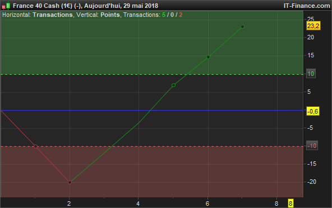Click the 25 label on vertical axis
Image resolution: width=332 pixels, height=208 pixels.
click(311, 19)
